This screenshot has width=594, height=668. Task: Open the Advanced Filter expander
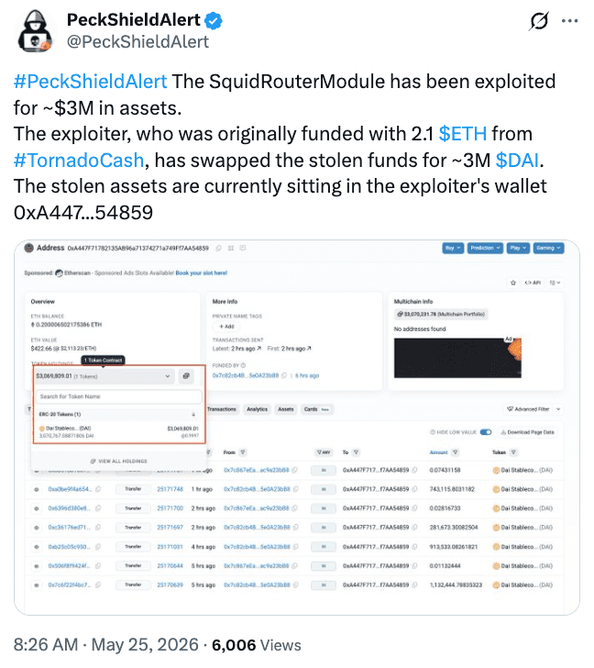[558, 409]
